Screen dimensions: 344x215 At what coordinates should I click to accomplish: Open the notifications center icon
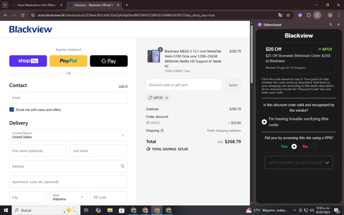(336, 210)
